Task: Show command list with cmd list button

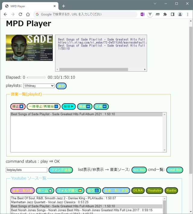Action: (175, 170)
